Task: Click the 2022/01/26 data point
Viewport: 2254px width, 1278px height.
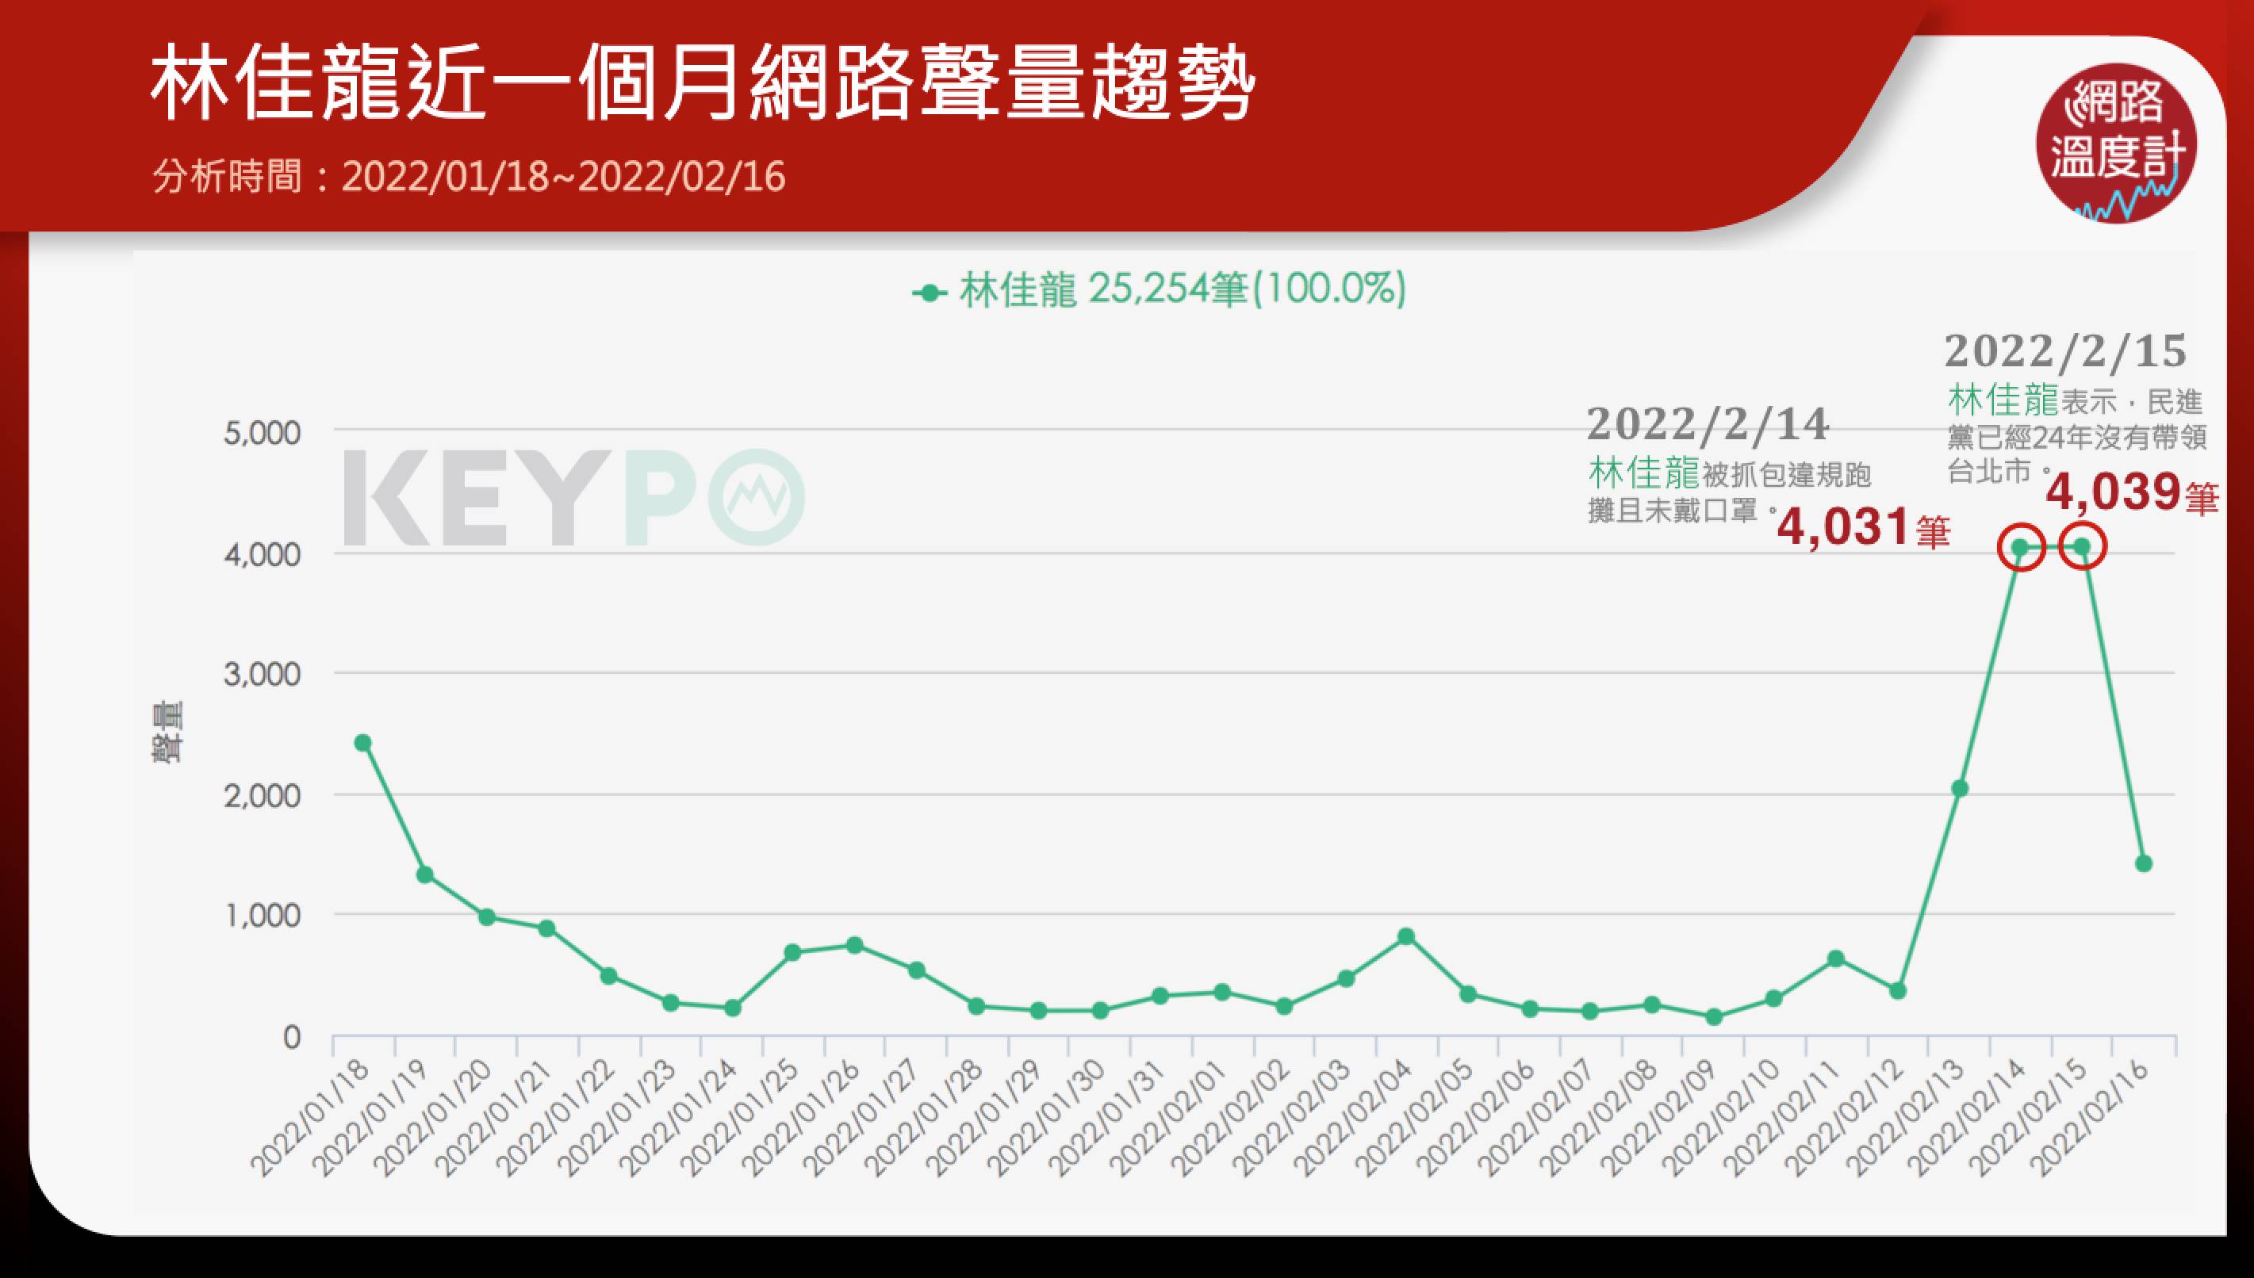Action: click(854, 945)
